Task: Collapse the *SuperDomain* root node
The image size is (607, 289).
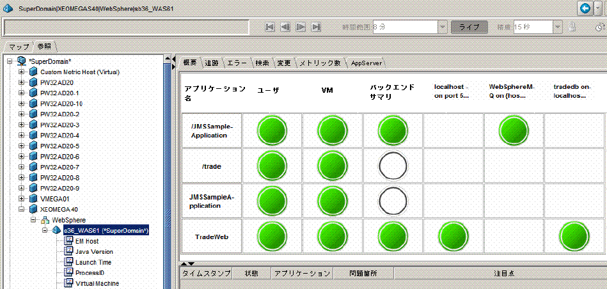Action: coord(10,61)
